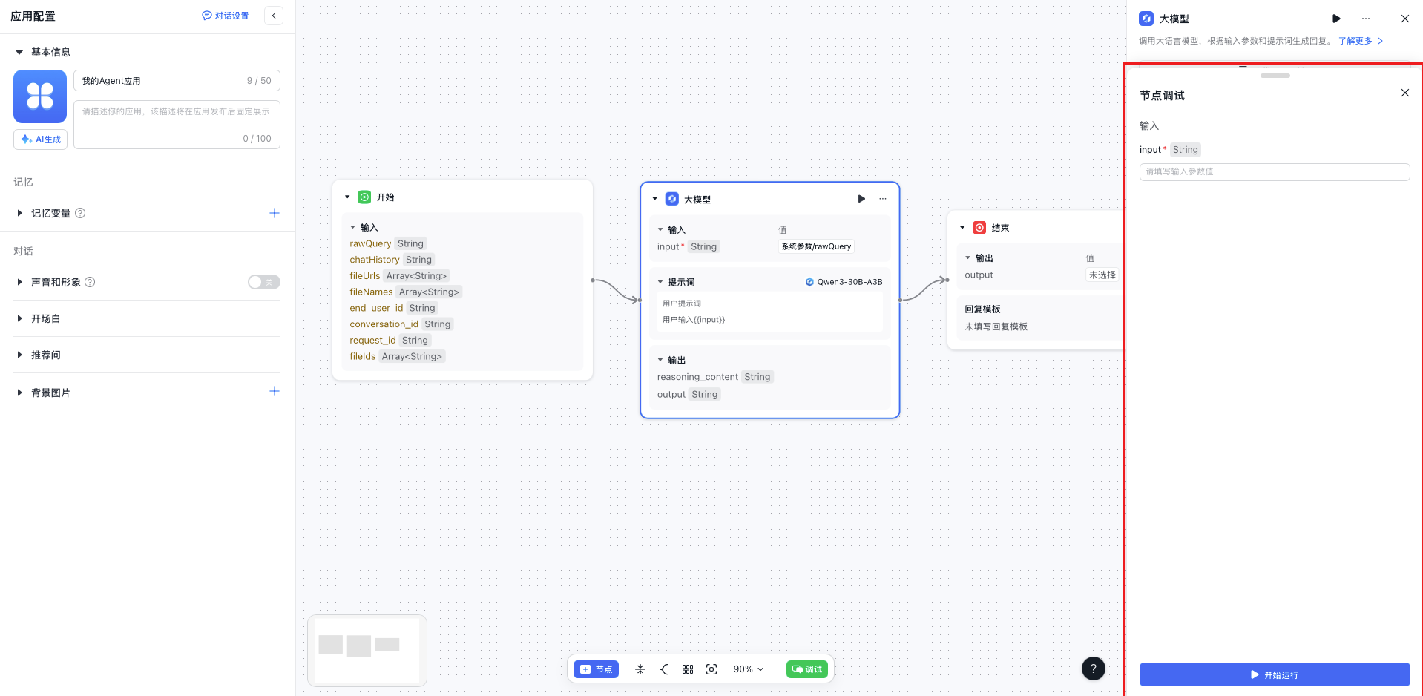Select the fileNames parameter

pos(371,292)
